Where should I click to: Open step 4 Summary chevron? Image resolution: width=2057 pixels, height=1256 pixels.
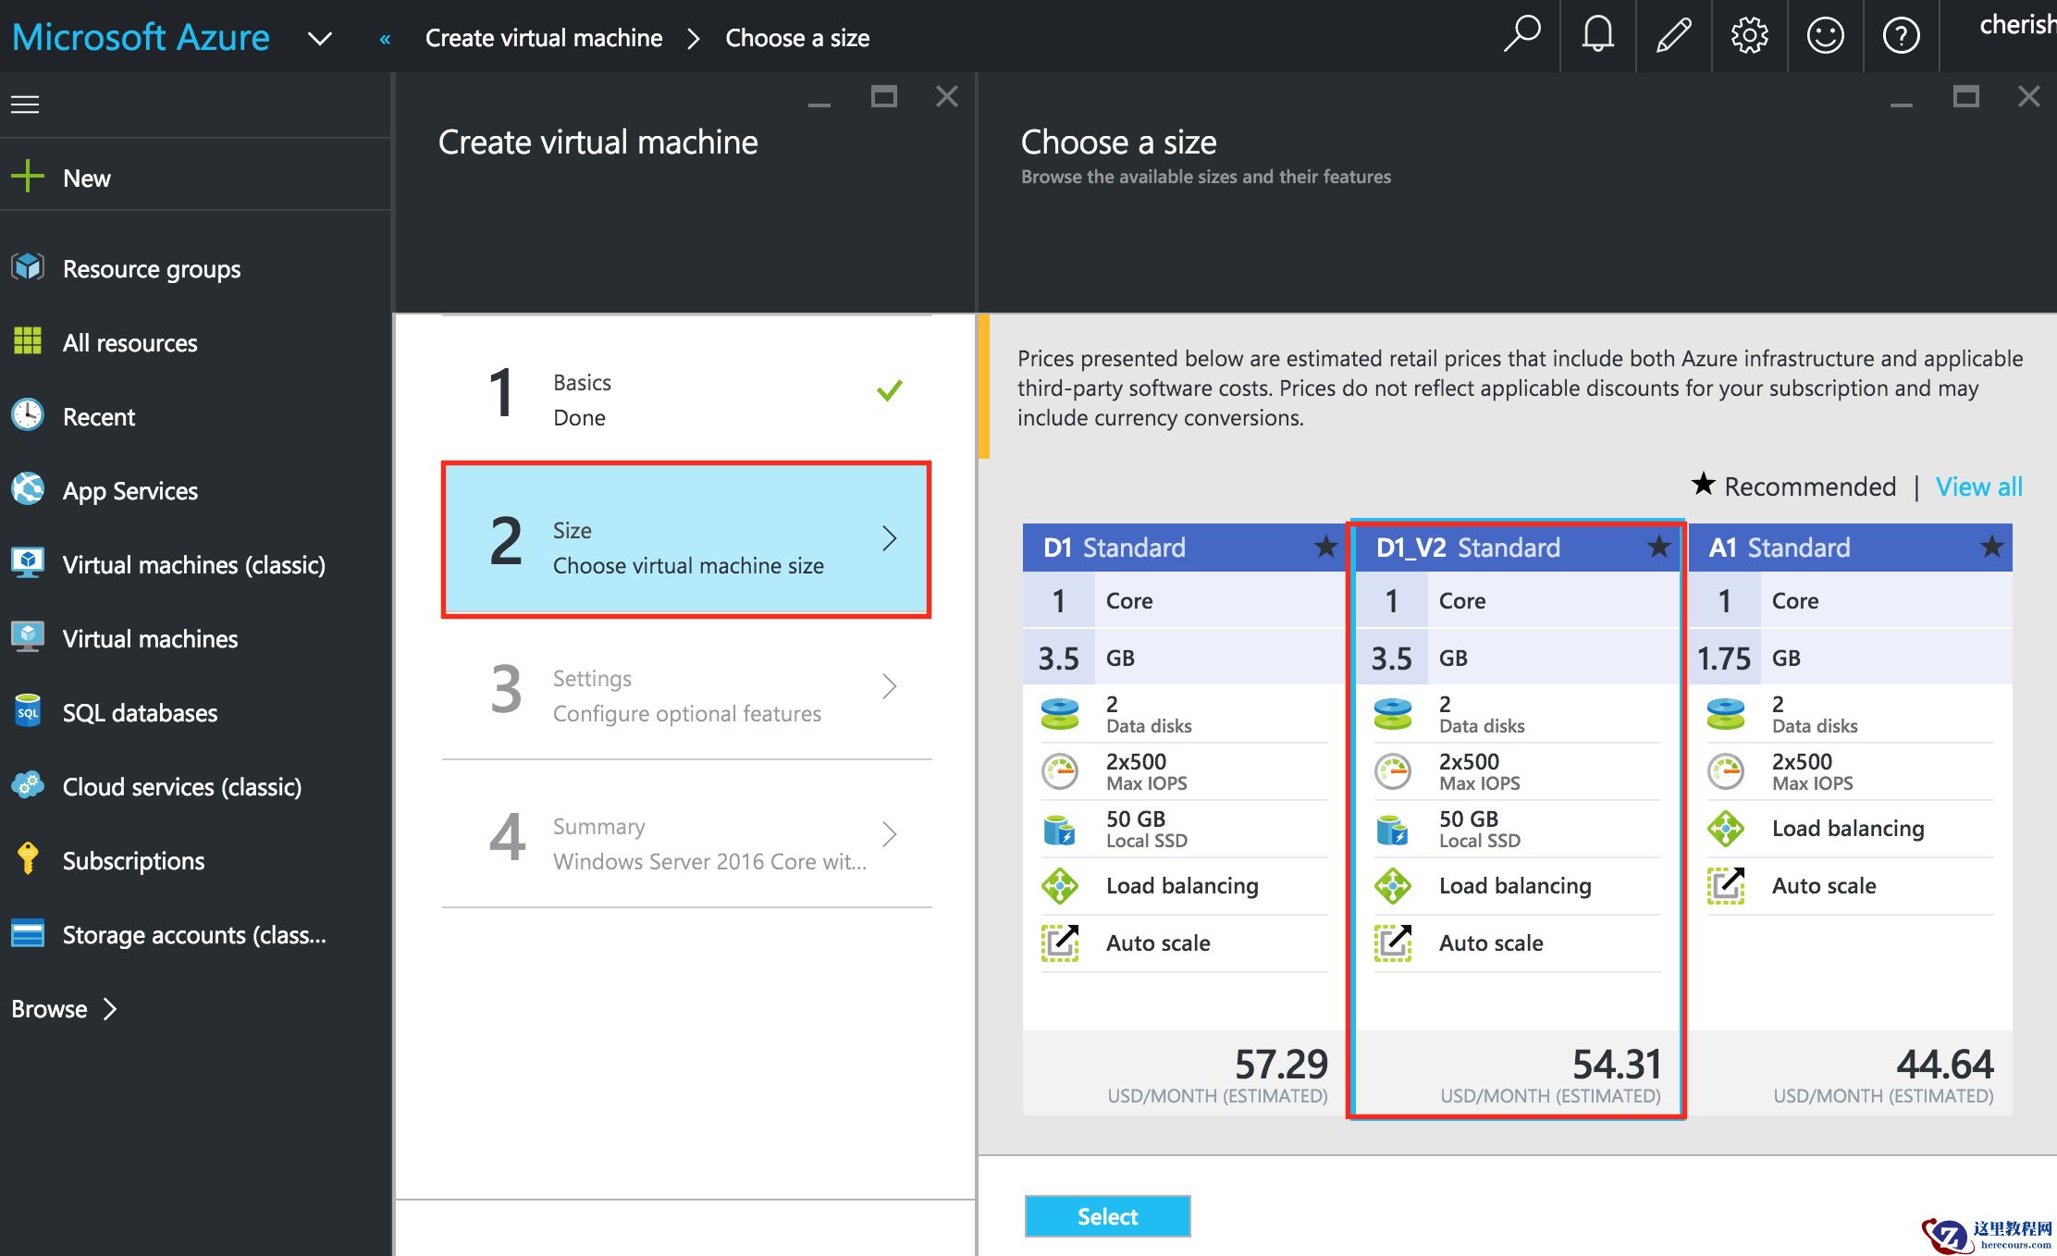click(x=889, y=834)
